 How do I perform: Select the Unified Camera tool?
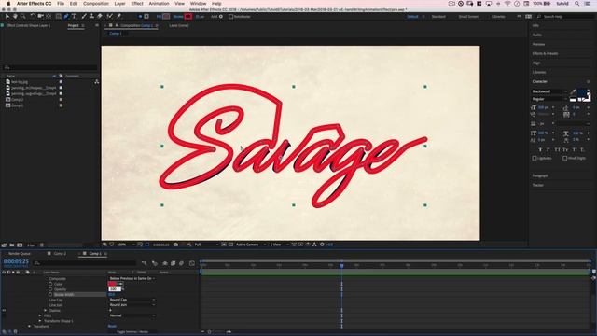[40, 17]
